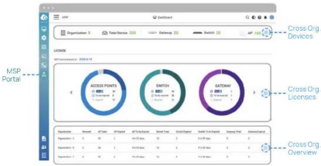Open the document icon at sidebar bottom
The image size is (321, 166).
click(44, 139)
